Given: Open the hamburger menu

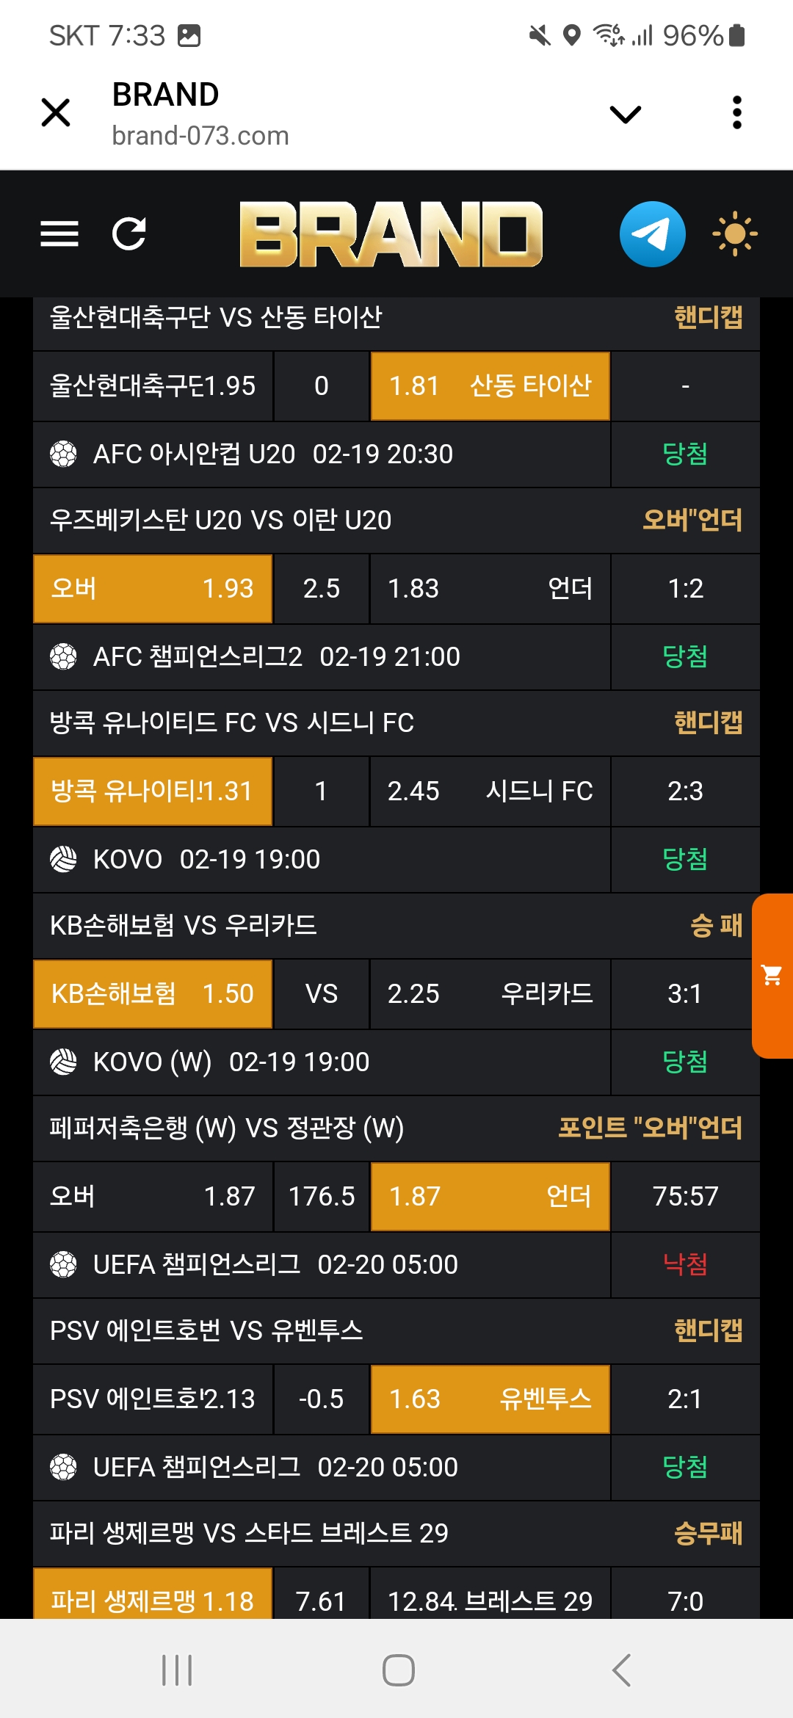Looking at the screenshot, I should (59, 234).
